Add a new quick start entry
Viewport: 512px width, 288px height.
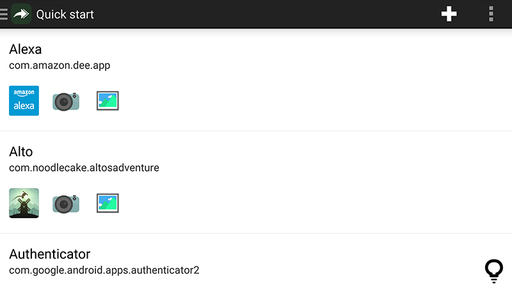449,14
